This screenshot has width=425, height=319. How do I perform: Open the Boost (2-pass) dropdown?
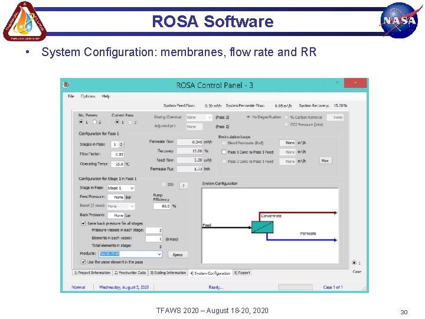pos(121,206)
